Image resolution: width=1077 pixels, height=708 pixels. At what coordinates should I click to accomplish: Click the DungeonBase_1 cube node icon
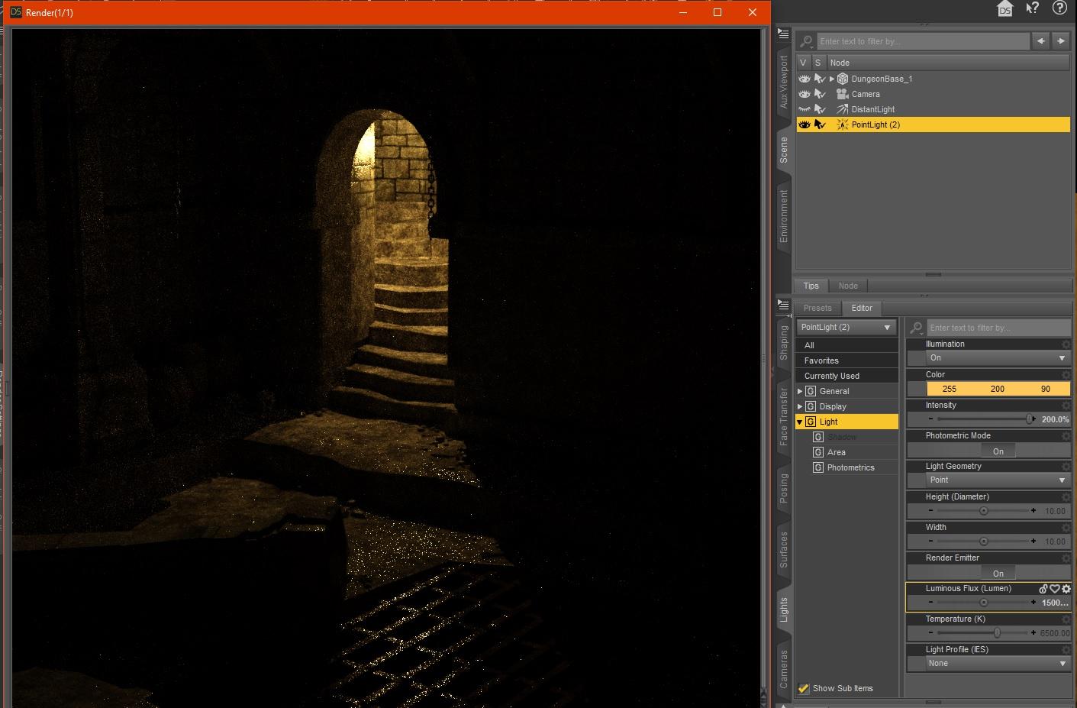pyautogui.click(x=843, y=79)
